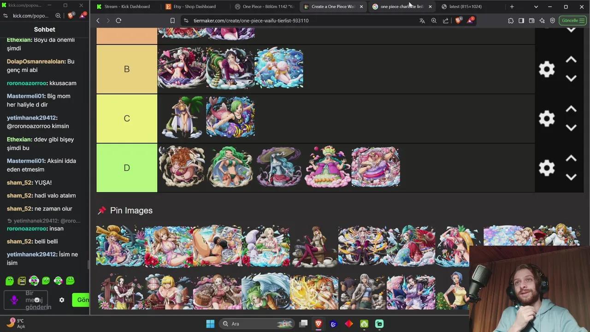The width and height of the screenshot is (590, 332).
Task: Click the bookmark icon in the address bar
Action: (172, 20)
